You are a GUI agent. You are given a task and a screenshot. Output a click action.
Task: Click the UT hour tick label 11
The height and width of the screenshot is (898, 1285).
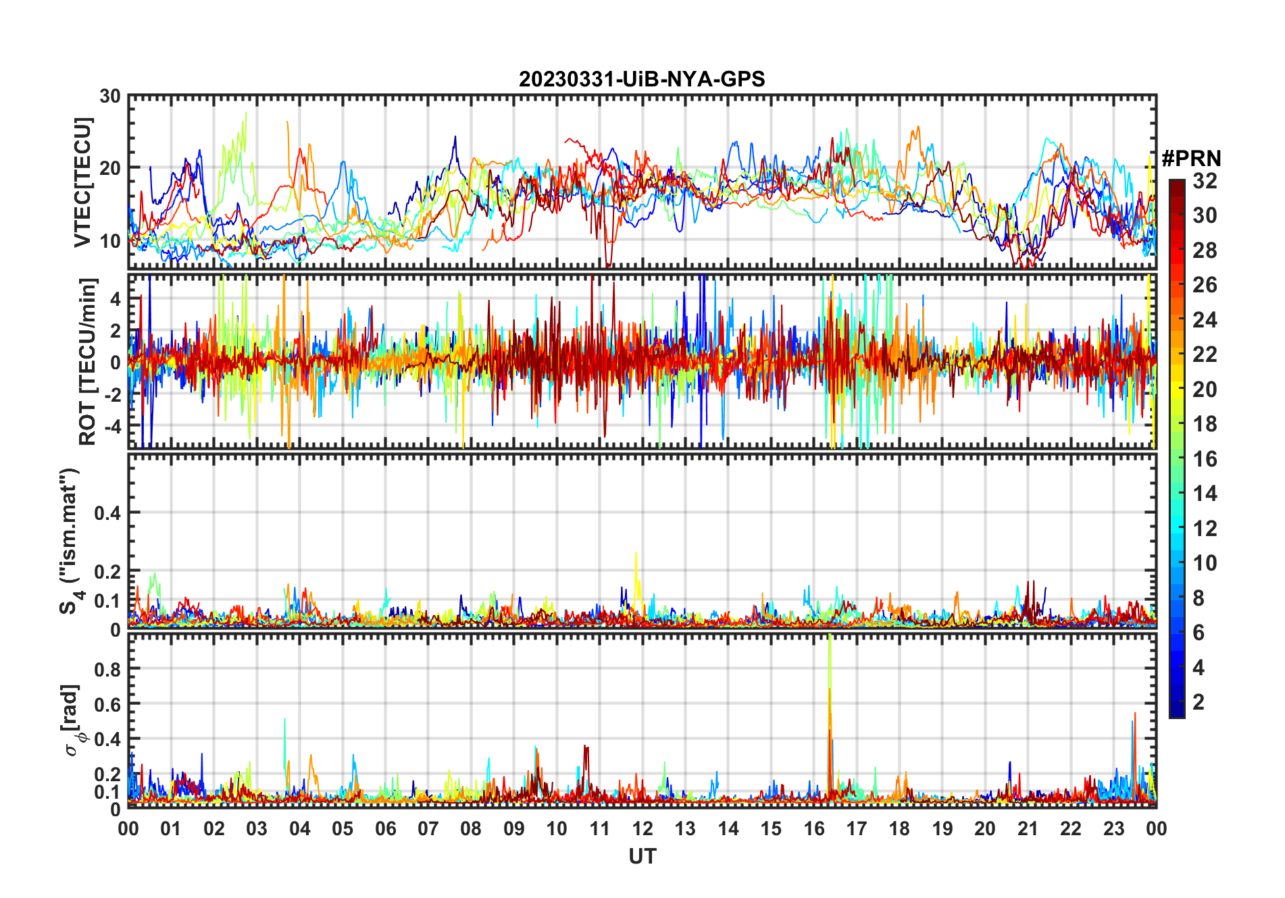(600, 829)
